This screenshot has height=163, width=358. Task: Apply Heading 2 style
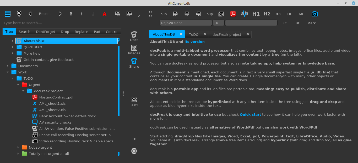pyautogui.click(x=267, y=14)
